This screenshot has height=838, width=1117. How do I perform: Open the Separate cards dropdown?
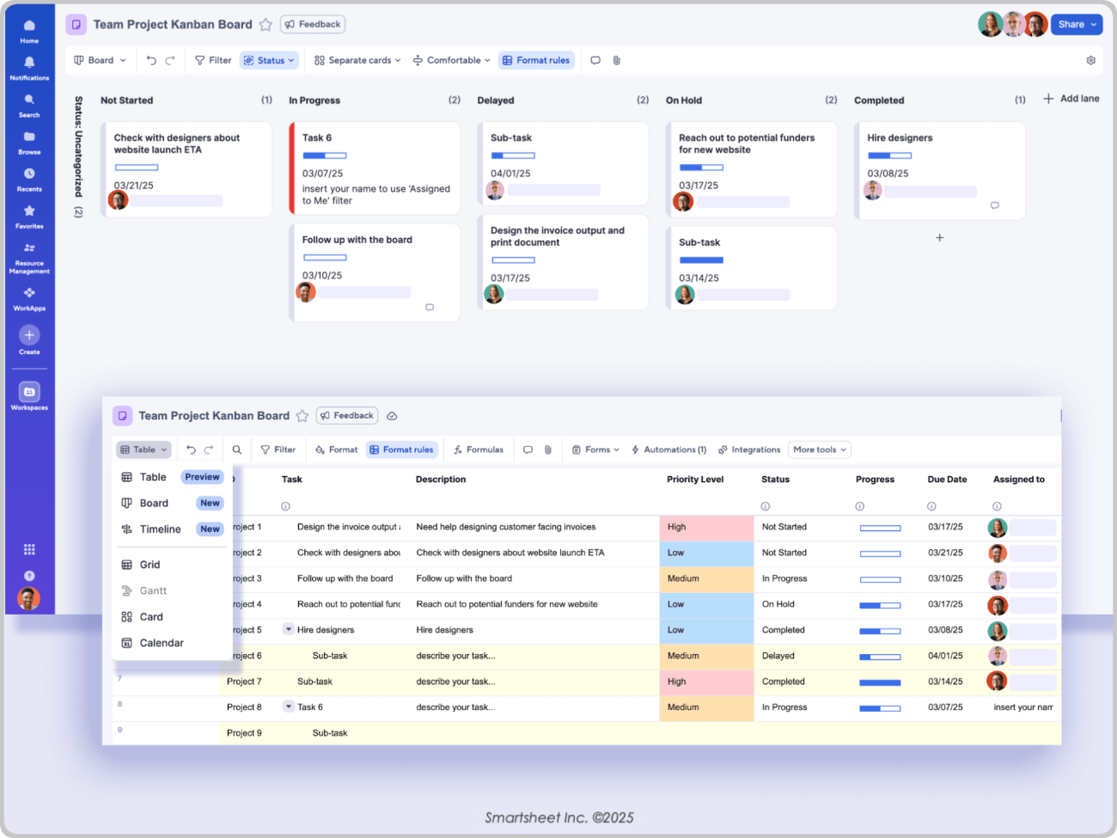[x=357, y=60]
